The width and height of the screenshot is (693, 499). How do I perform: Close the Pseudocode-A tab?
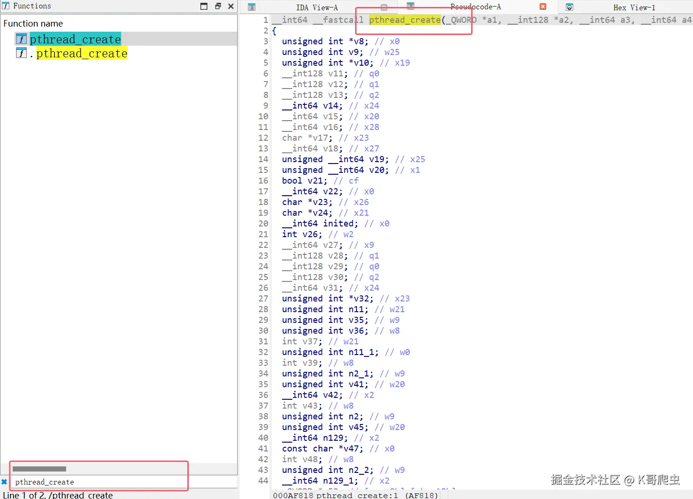543,7
